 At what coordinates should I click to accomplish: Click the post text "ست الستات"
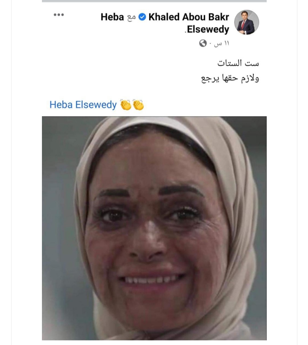click(x=238, y=63)
